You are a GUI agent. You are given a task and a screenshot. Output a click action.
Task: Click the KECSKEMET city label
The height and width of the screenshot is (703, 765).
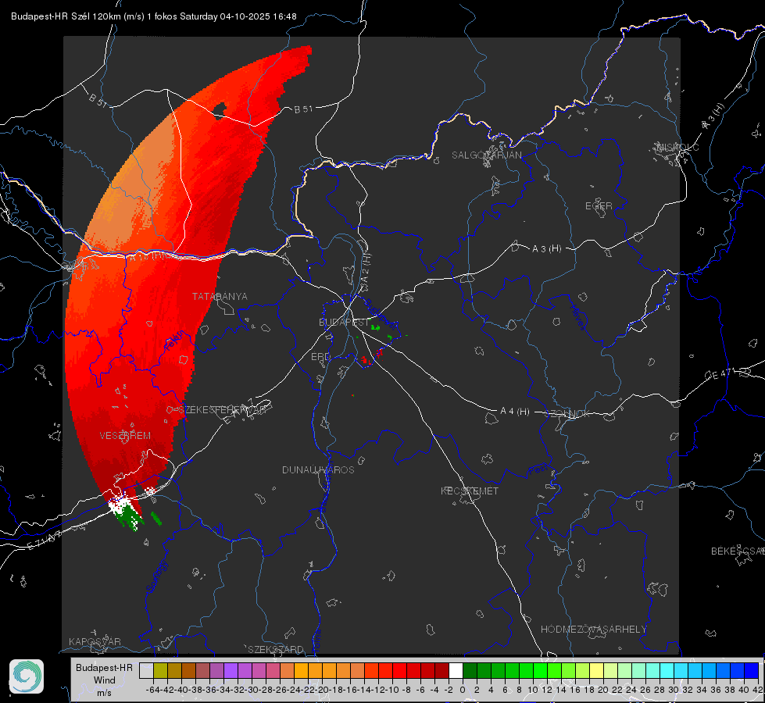point(470,491)
